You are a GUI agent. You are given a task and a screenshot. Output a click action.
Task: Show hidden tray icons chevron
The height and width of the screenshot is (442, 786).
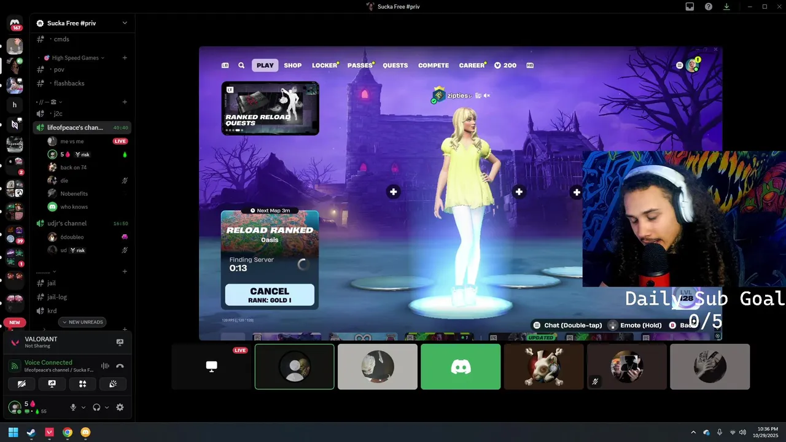coord(693,432)
